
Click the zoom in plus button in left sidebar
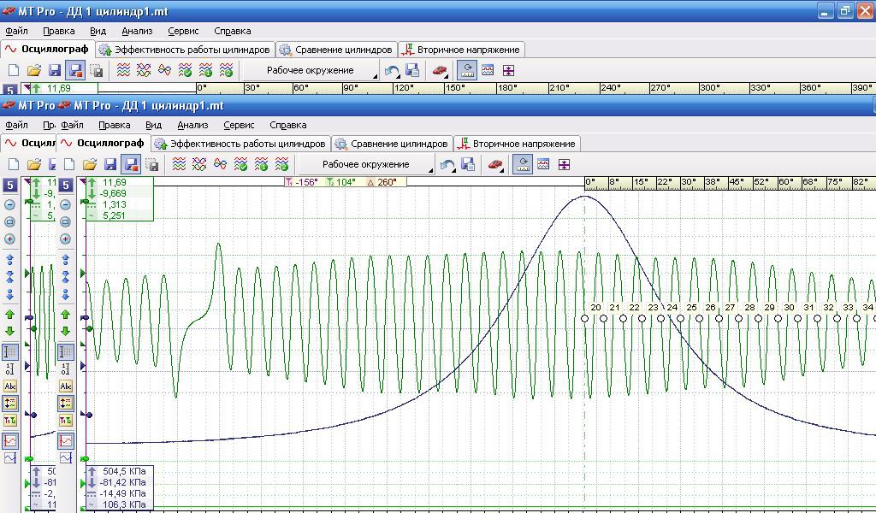10,239
